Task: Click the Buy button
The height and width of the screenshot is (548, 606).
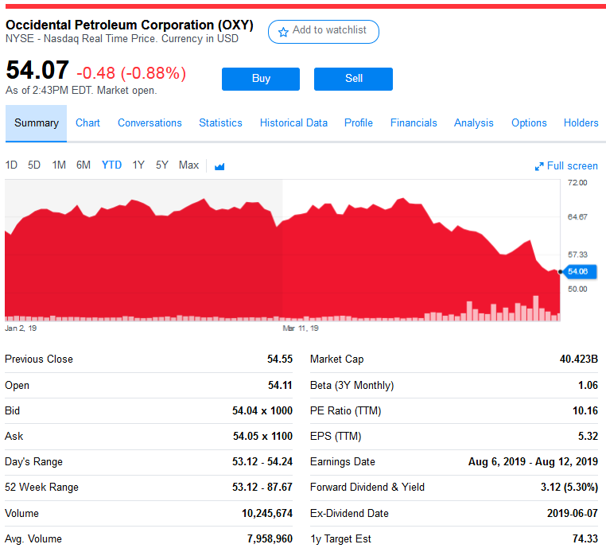Action: click(261, 79)
